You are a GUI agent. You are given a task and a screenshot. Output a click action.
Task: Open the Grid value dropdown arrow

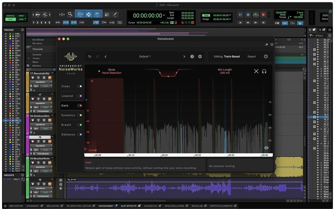(x=230, y=15)
